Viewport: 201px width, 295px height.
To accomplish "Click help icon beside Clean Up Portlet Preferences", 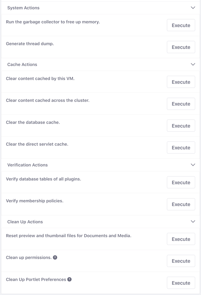I will tap(69, 279).
